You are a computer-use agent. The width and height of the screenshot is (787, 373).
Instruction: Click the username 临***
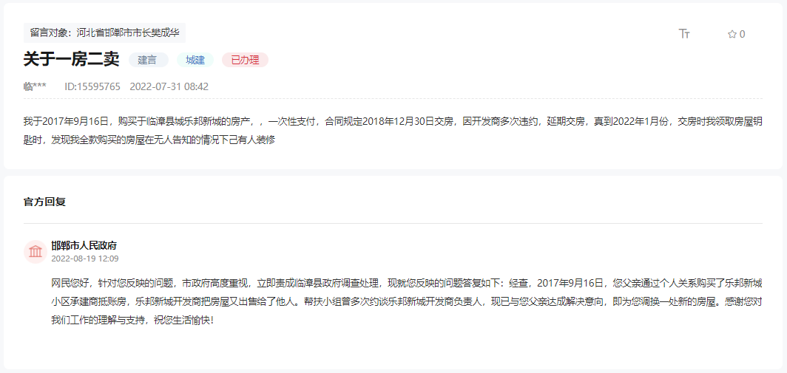[x=36, y=86]
